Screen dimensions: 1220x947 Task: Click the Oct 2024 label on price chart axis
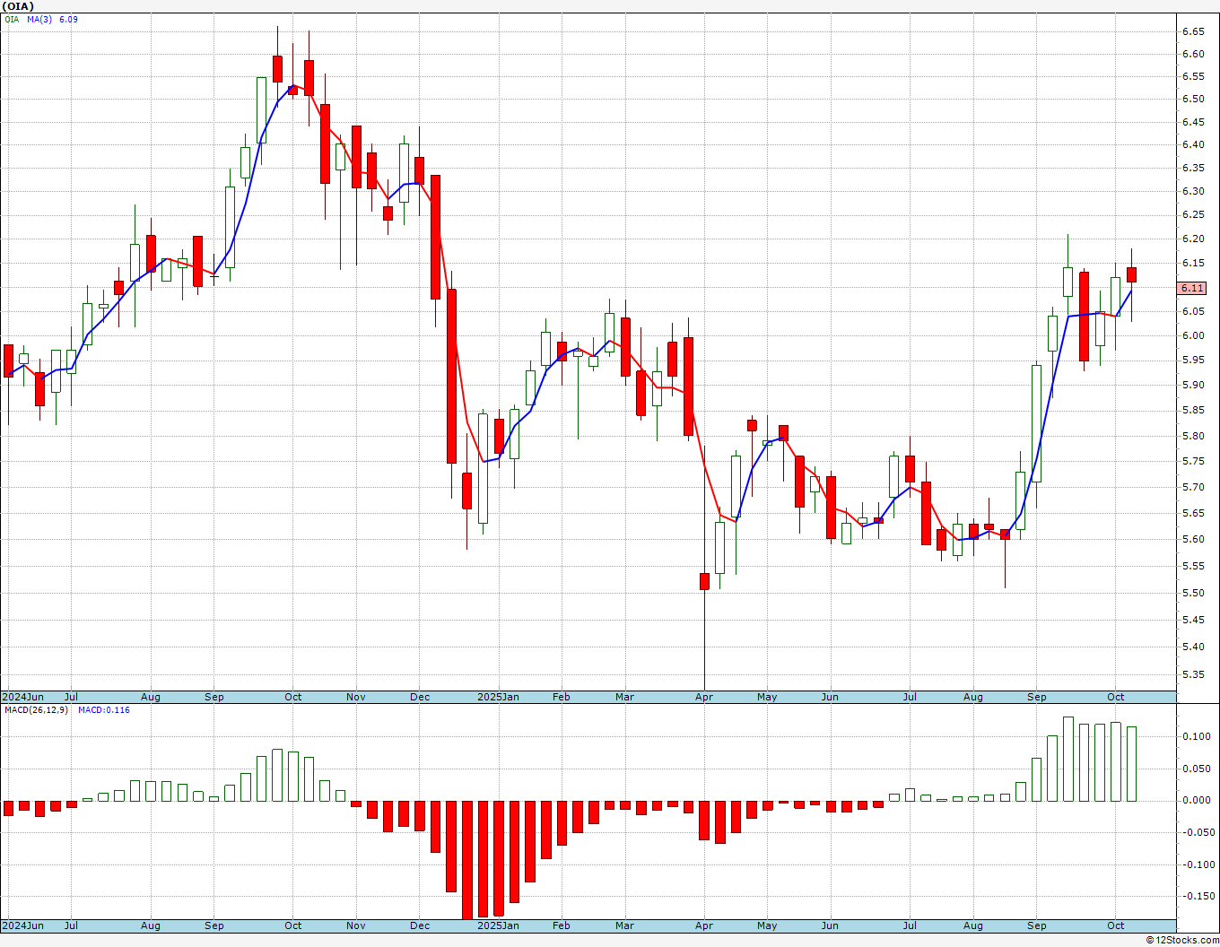(293, 697)
